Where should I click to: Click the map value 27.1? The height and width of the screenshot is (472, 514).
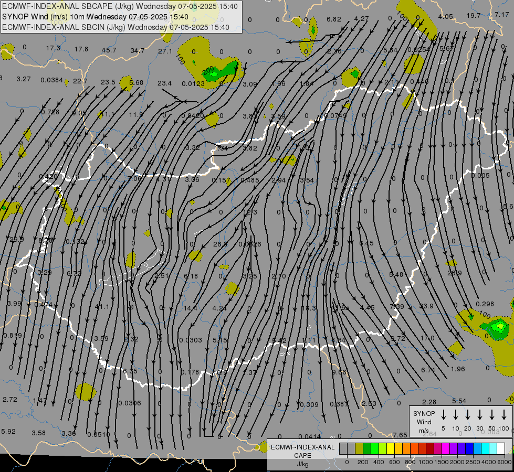coord(165,51)
